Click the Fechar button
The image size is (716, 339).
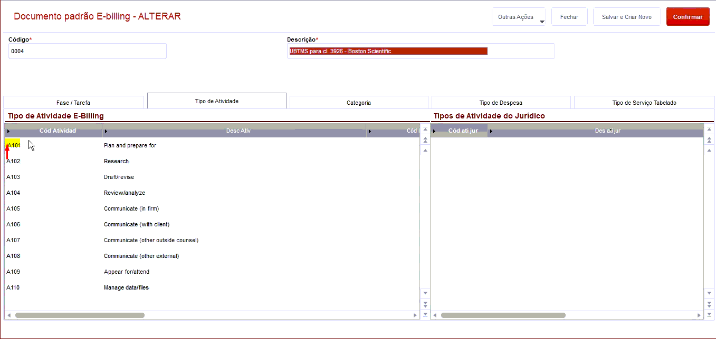point(569,17)
